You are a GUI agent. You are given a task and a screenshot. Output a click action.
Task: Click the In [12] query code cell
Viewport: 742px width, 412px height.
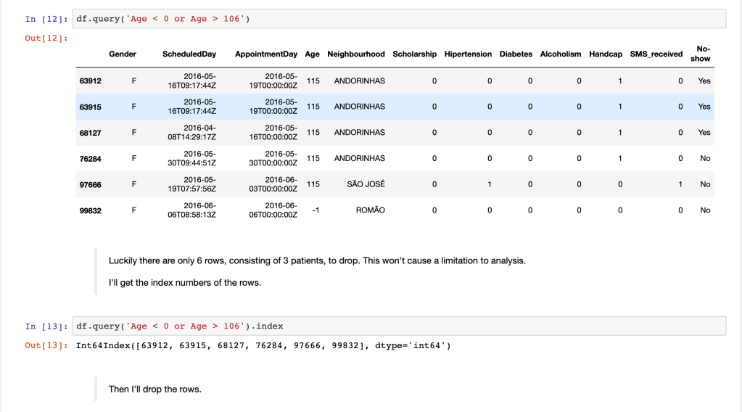click(399, 19)
